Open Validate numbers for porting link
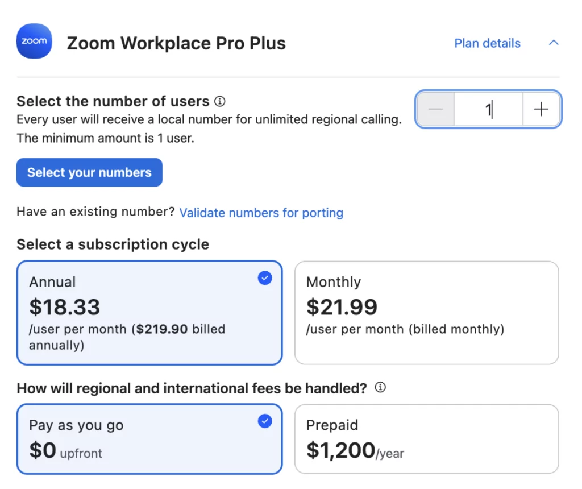Image resolution: width=582 pixels, height=489 pixels. [261, 213]
